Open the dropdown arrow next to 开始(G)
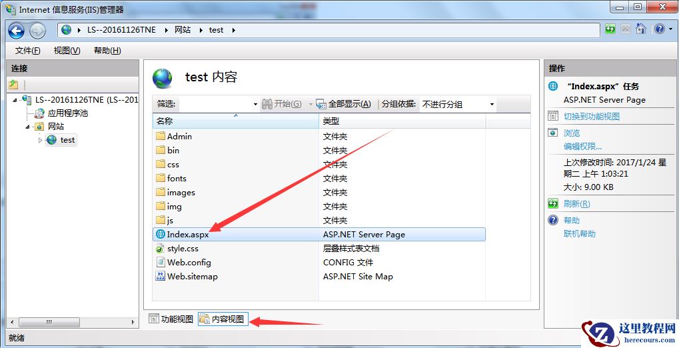 coord(310,105)
